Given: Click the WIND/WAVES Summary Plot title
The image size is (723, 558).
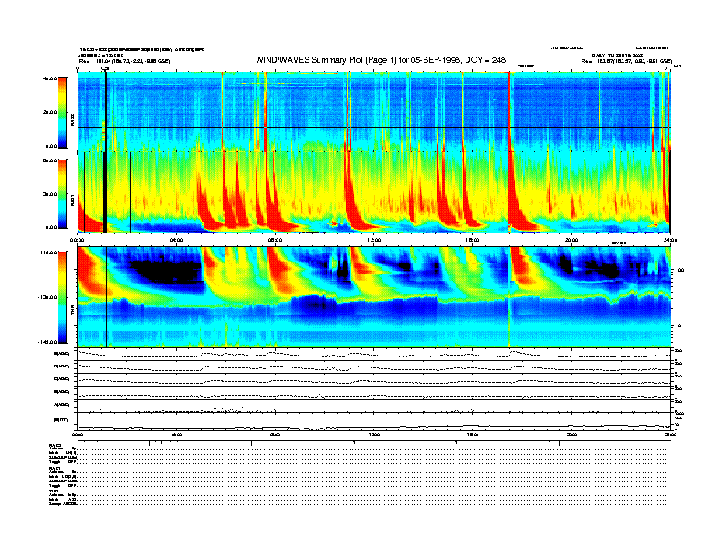Looking at the screenshot, I should (x=381, y=60).
